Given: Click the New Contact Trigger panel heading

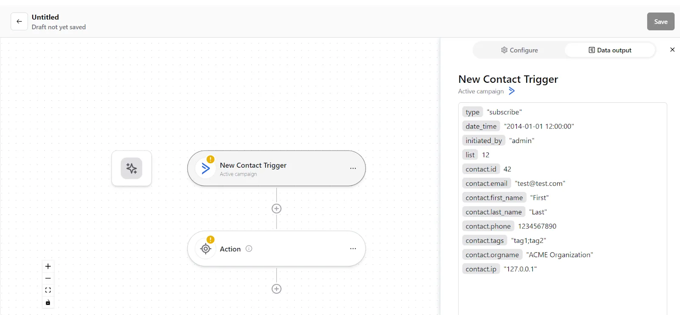Looking at the screenshot, I should point(508,79).
